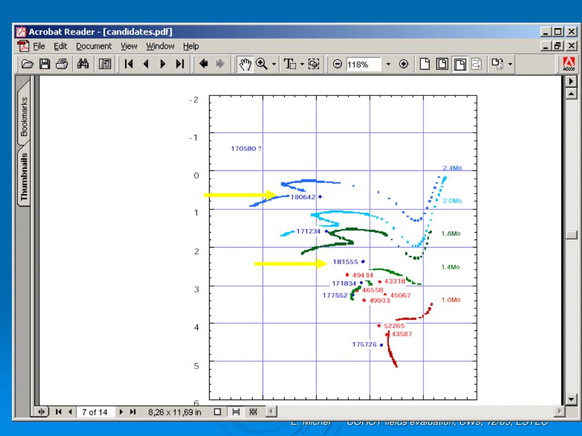Go to first page in the top toolbar
Screen dimensions: 582x436
point(129,64)
